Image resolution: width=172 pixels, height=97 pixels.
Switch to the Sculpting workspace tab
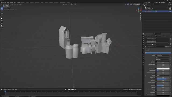(27, 2)
